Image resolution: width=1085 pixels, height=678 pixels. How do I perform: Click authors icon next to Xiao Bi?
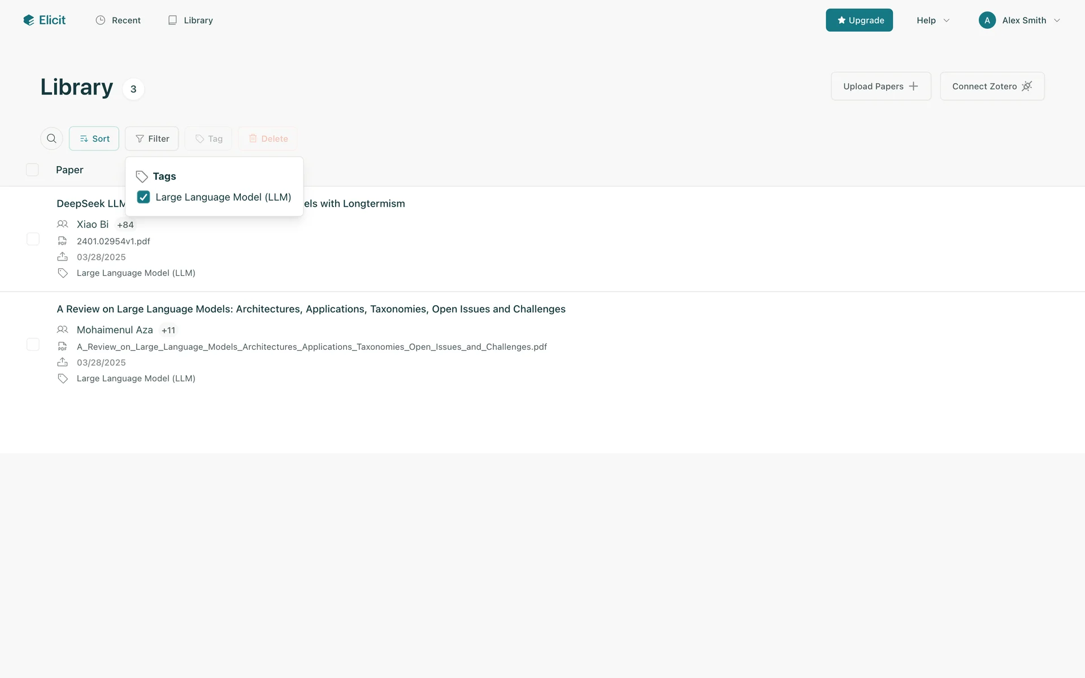63,224
